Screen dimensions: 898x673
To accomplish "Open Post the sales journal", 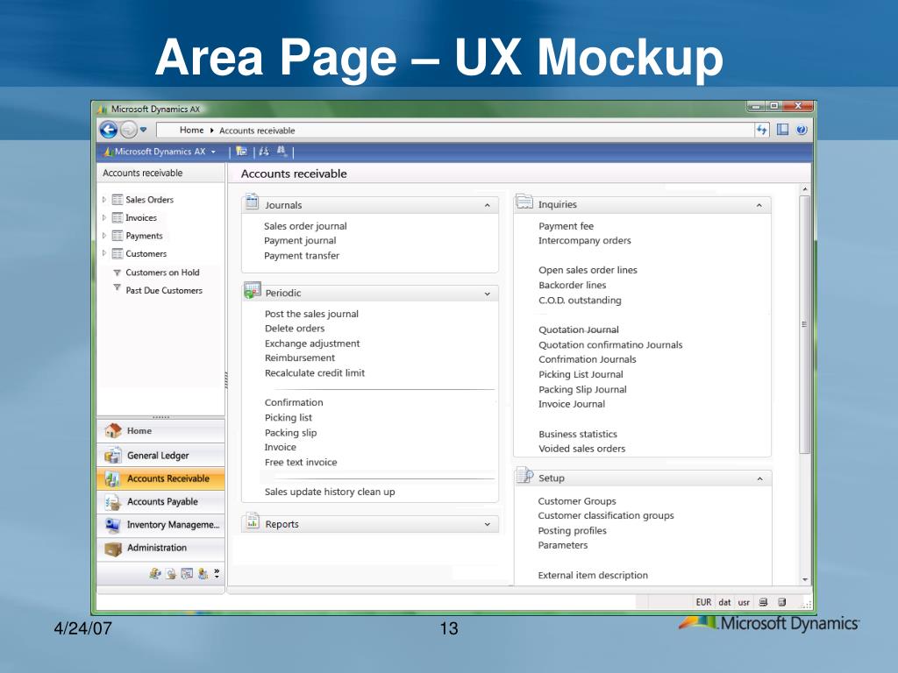I will pyautogui.click(x=311, y=314).
